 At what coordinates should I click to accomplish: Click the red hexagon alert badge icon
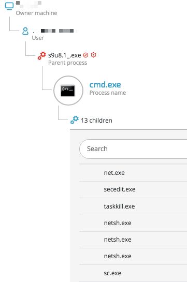click(93, 55)
